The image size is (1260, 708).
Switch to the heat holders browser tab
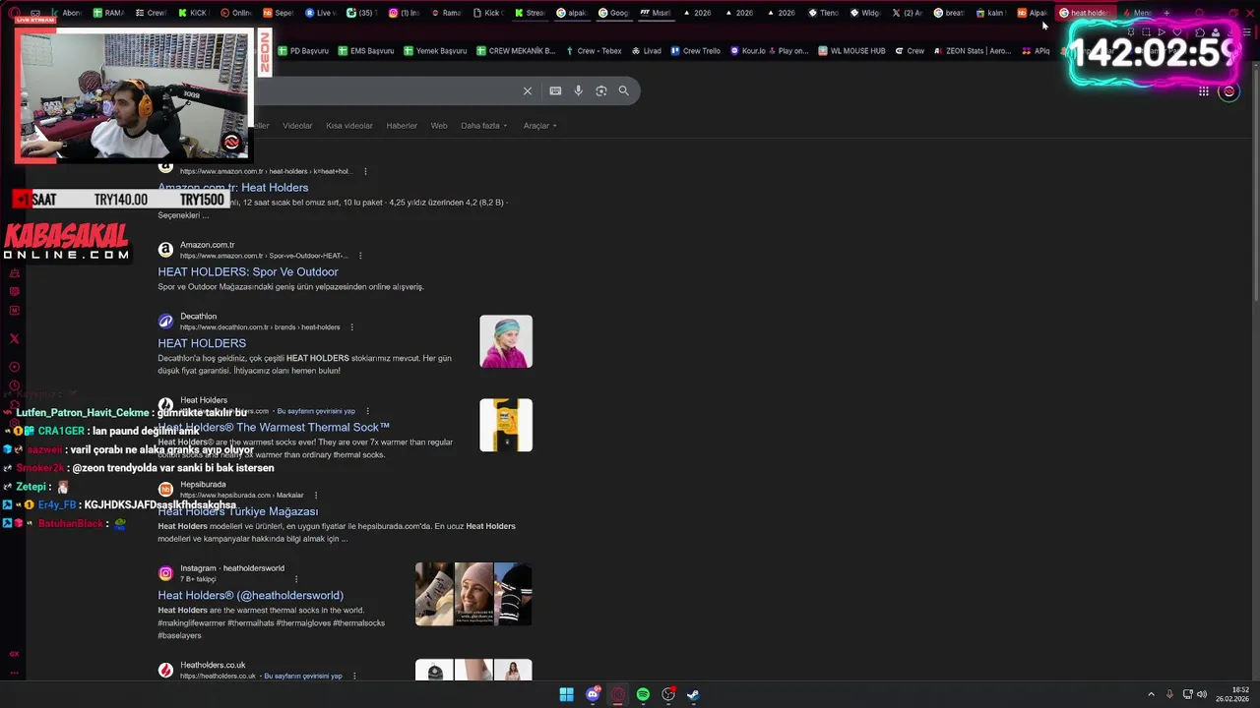(x=1084, y=13)
